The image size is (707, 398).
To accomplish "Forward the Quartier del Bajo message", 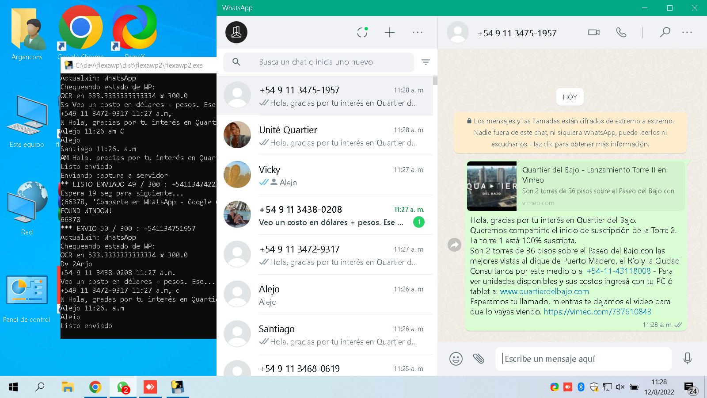I will pyautogui.click(x=454, y=245).
